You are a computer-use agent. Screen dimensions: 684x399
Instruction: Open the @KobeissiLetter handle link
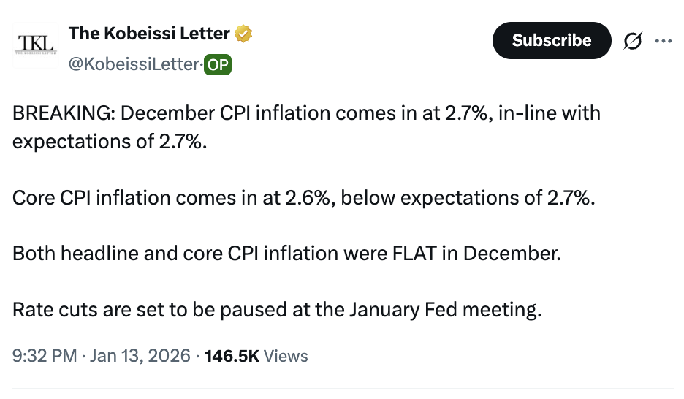[x=134, y=65]
